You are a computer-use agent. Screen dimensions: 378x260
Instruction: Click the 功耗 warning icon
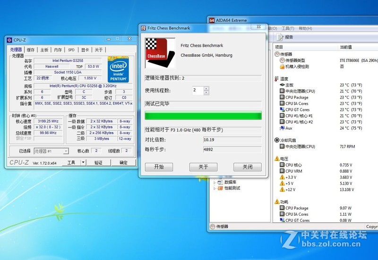(277, 202)
